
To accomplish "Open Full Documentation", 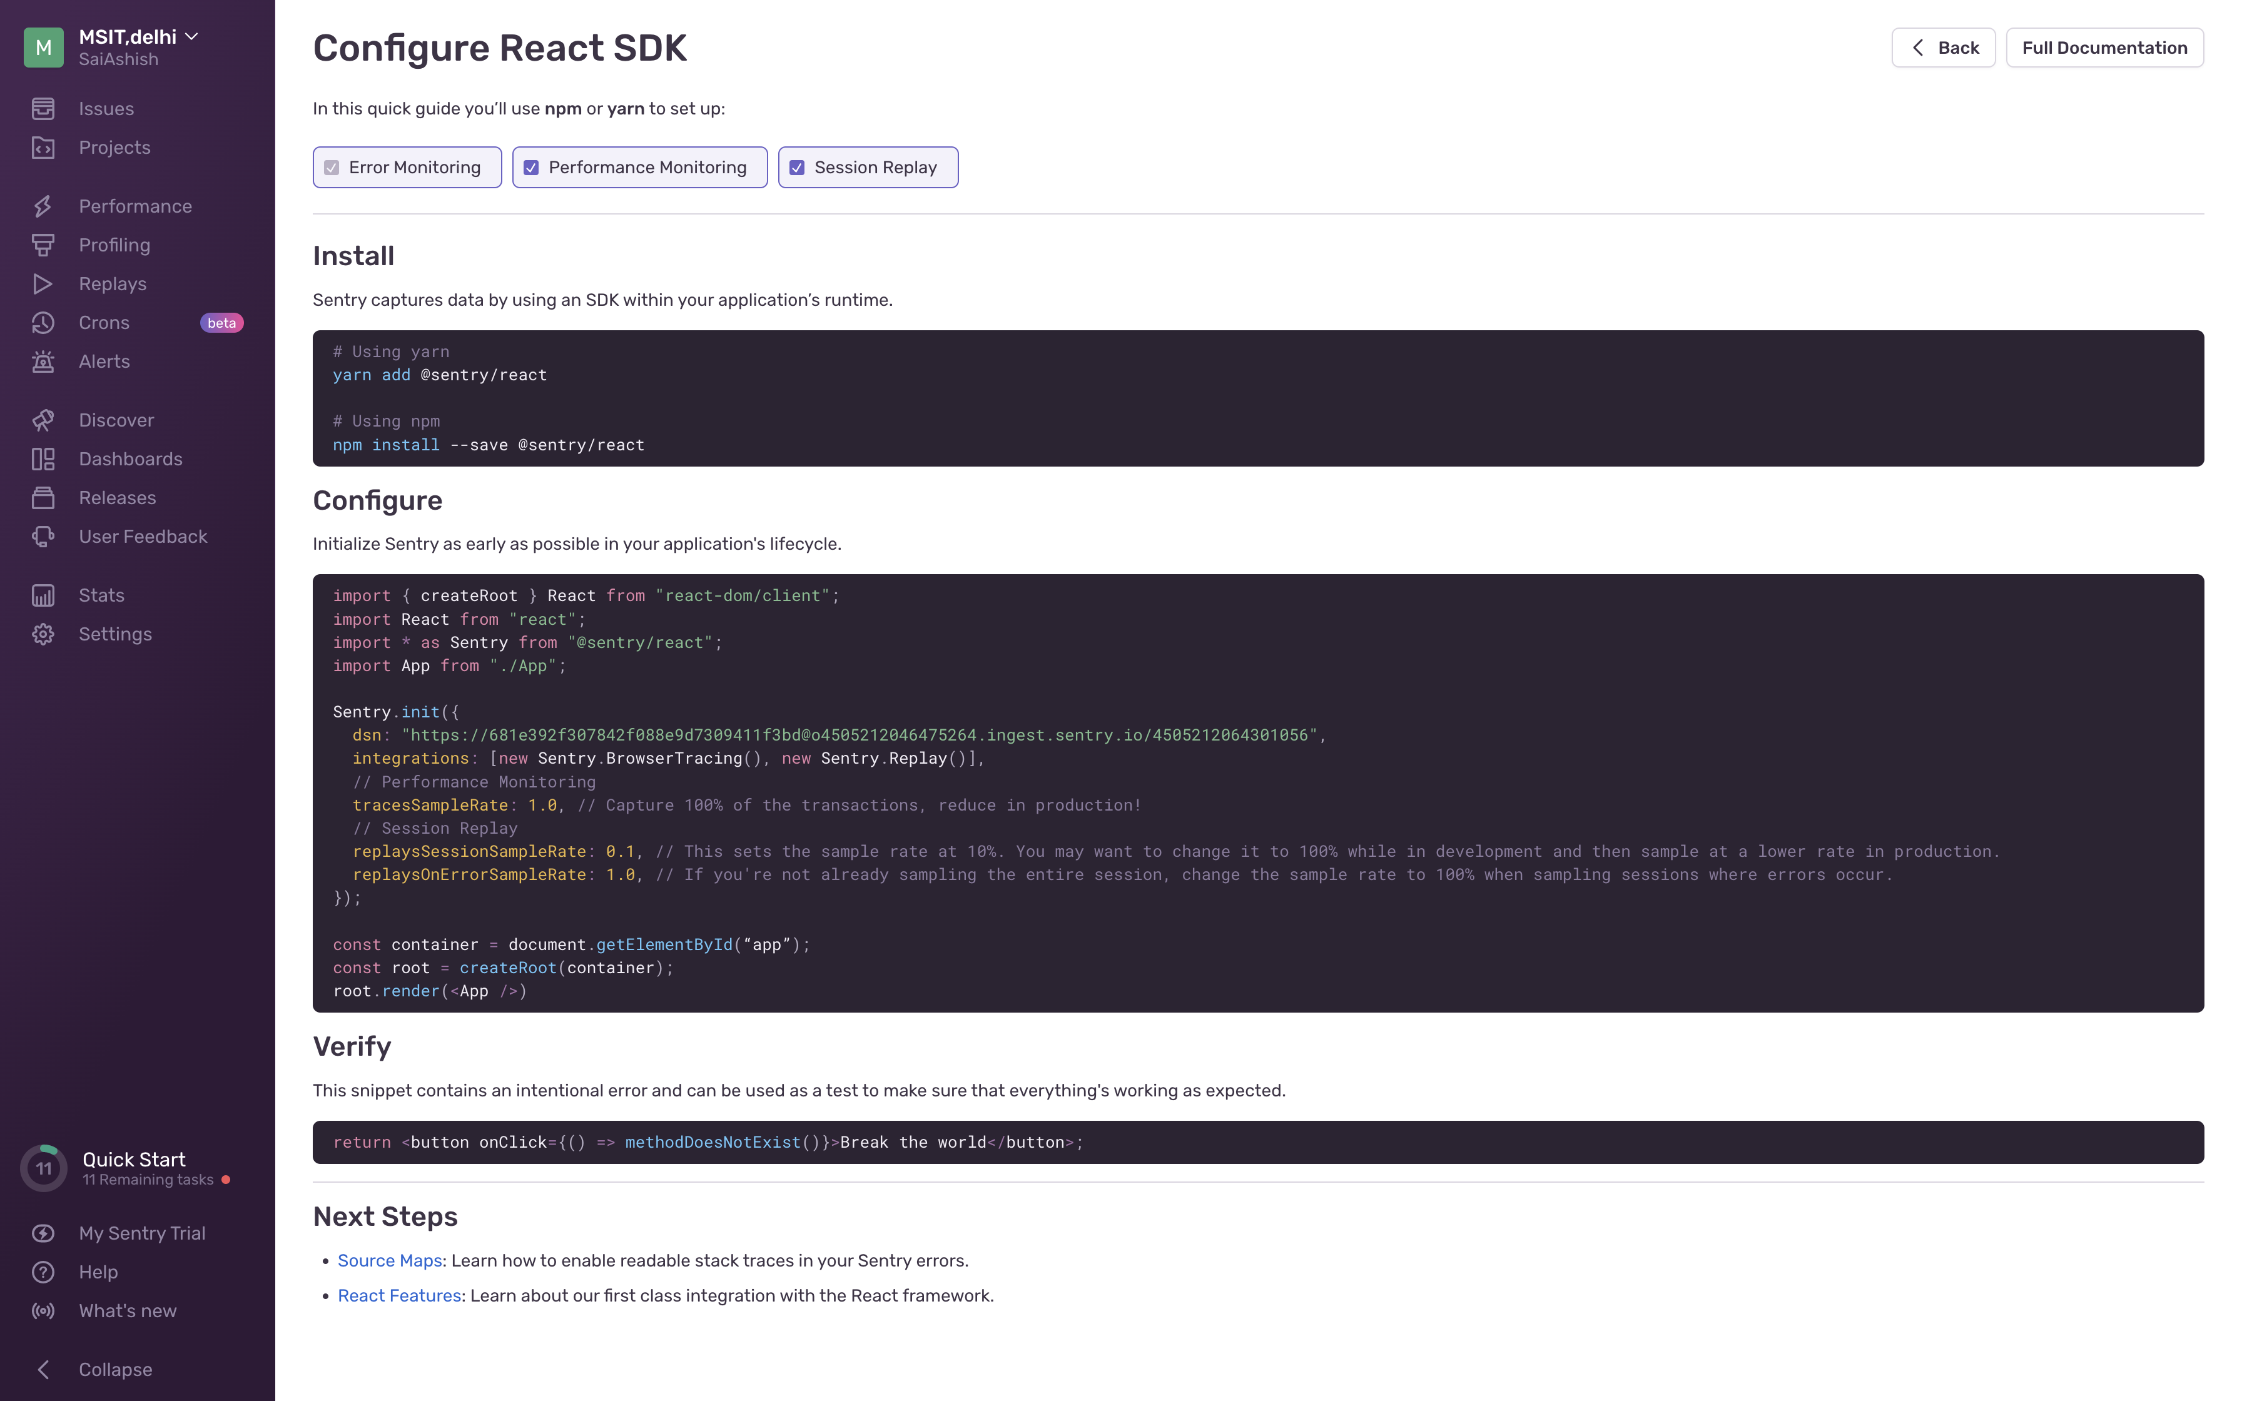I will [2105, 48].
